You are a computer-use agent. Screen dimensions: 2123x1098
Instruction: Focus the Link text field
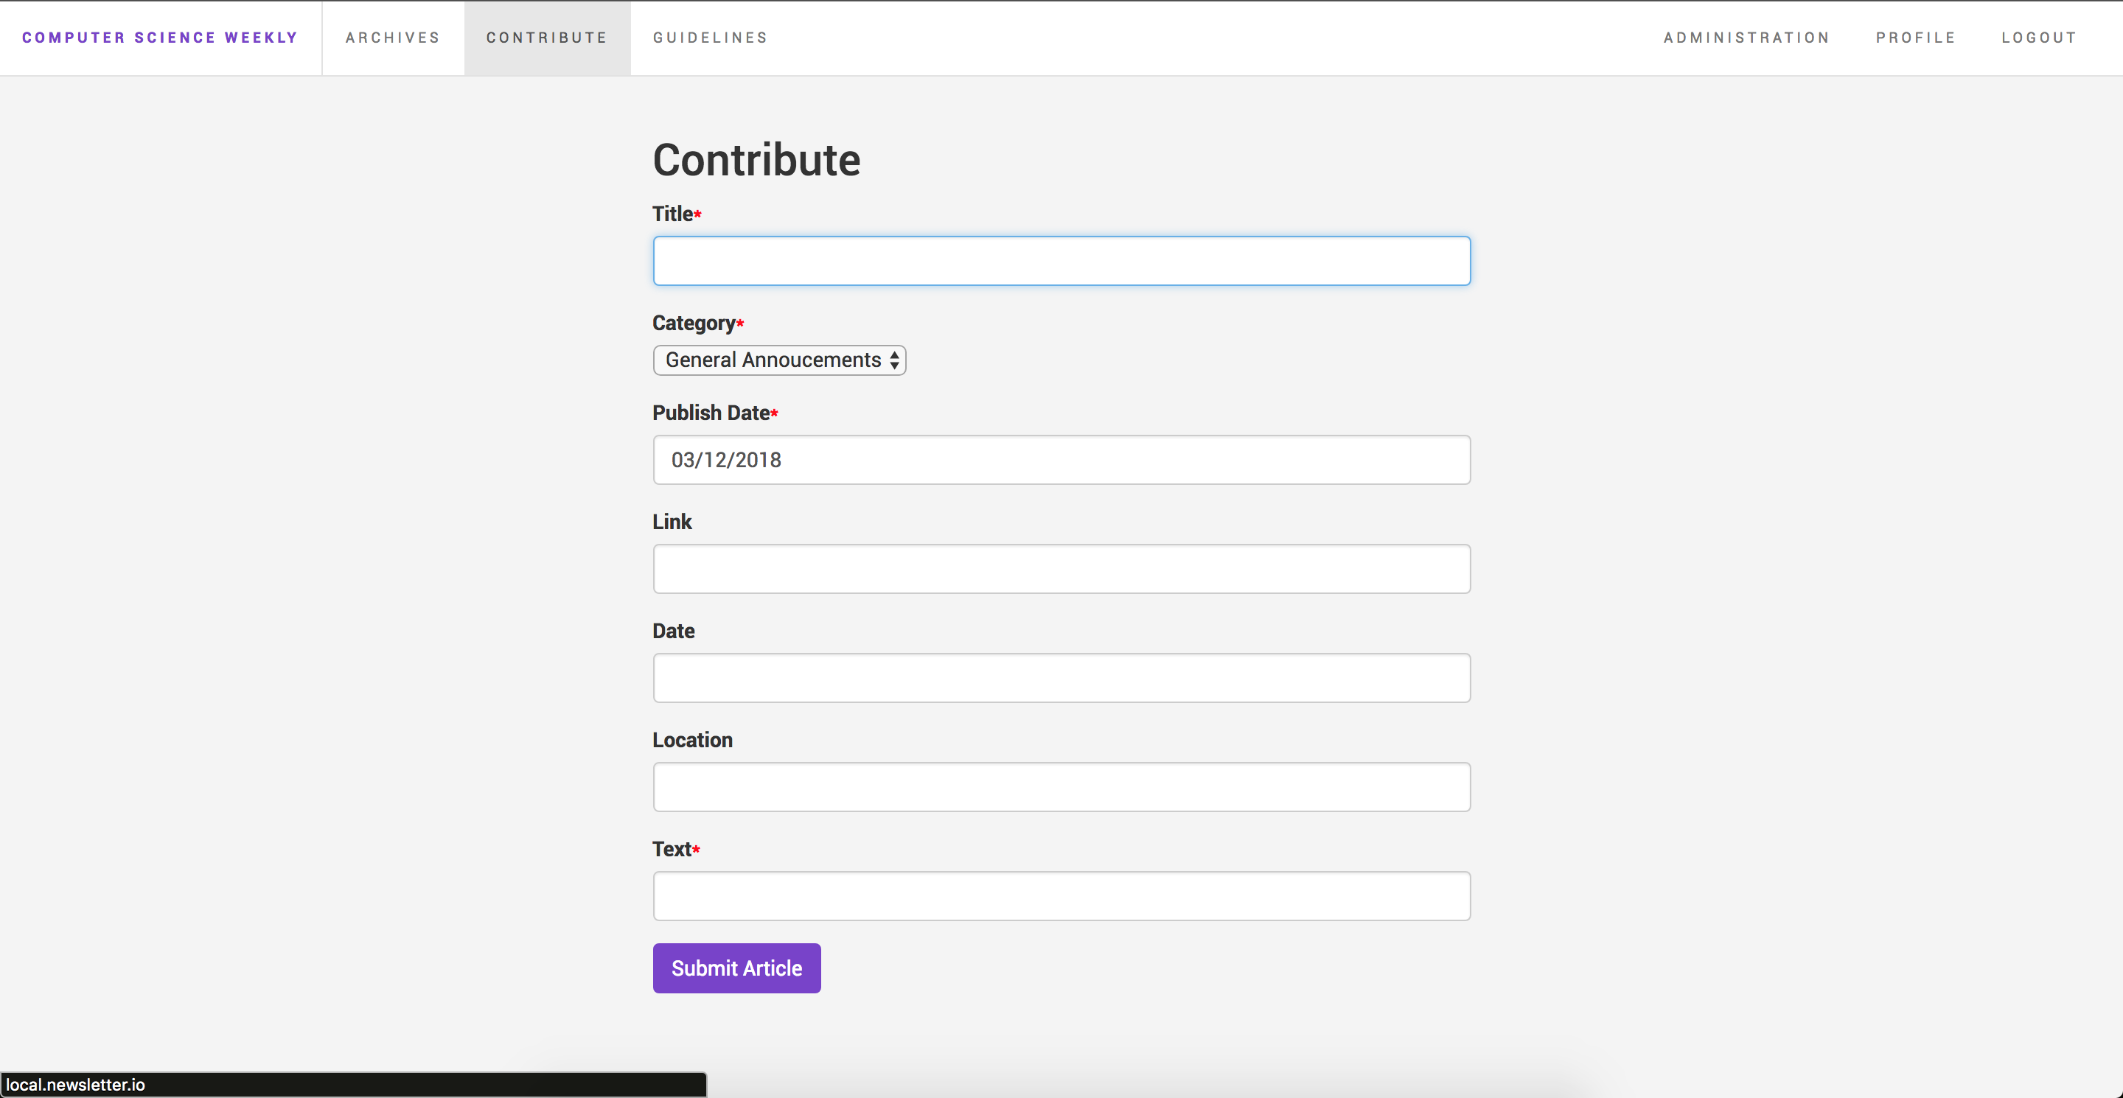(1061, 568)
